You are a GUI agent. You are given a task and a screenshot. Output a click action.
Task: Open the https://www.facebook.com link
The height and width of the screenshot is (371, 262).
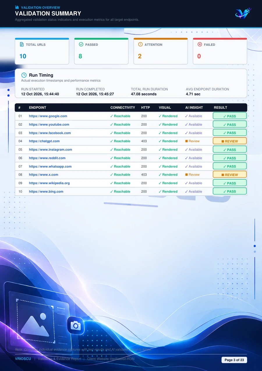pos(50,133)
